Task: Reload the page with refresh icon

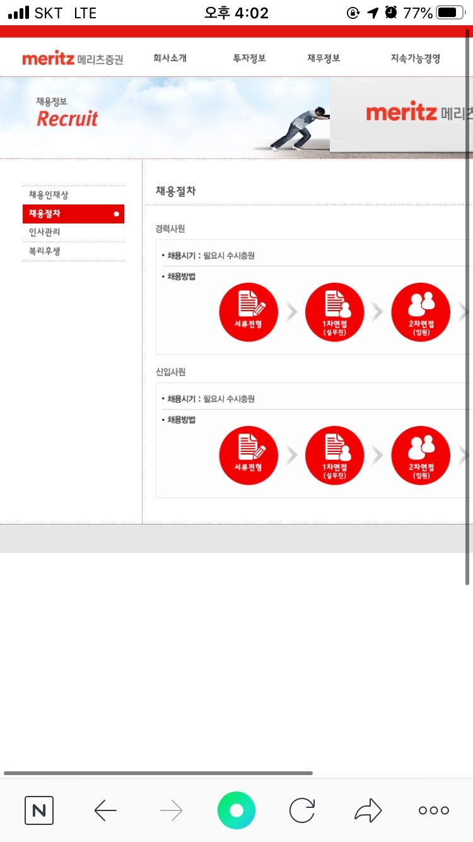Action: click(x=302, y=810)
